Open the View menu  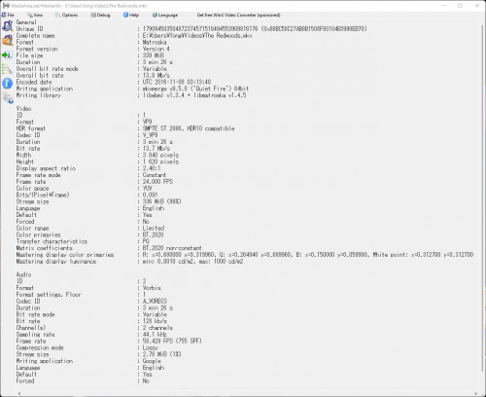point(35,15)
